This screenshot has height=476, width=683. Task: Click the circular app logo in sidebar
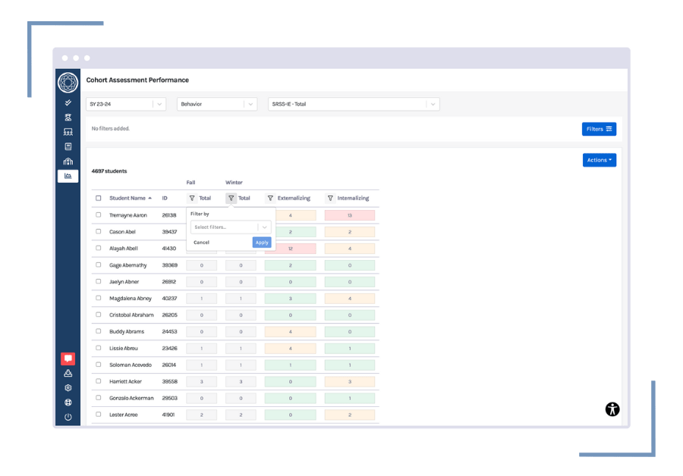(x=68, y=82)
